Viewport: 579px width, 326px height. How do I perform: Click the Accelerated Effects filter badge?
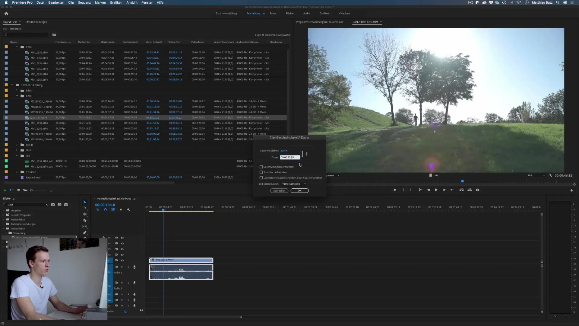pyautogui.click(x=53, y=205)
